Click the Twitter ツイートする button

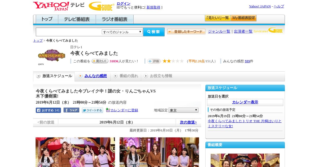pos(92,110)
